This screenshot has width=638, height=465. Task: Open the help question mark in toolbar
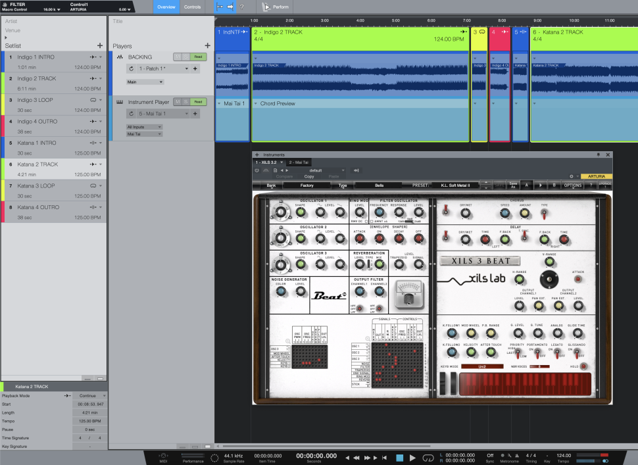coord(241,7)
